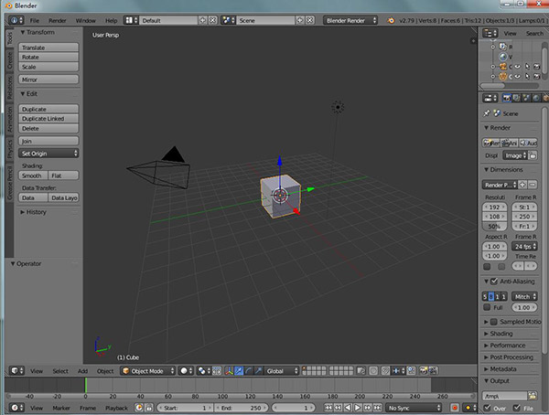Click the Render image button icon
Image resolution: width=549 pixels, height=415 pixels.
coord(490,143)
